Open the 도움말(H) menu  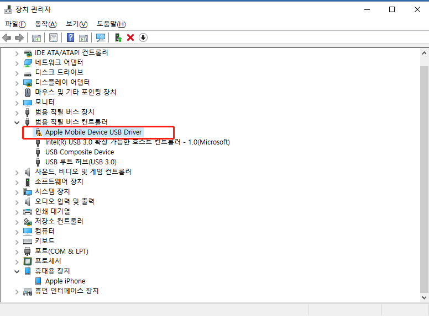pos(111,24)
